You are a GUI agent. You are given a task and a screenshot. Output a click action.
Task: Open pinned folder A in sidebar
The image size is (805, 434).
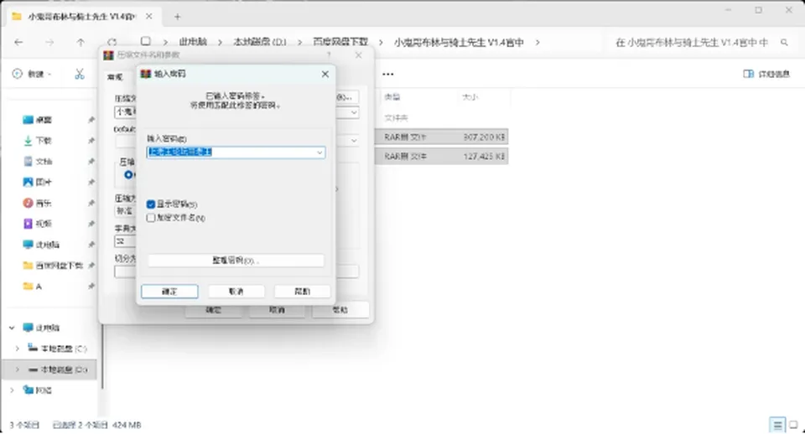[x=33, y=287]
